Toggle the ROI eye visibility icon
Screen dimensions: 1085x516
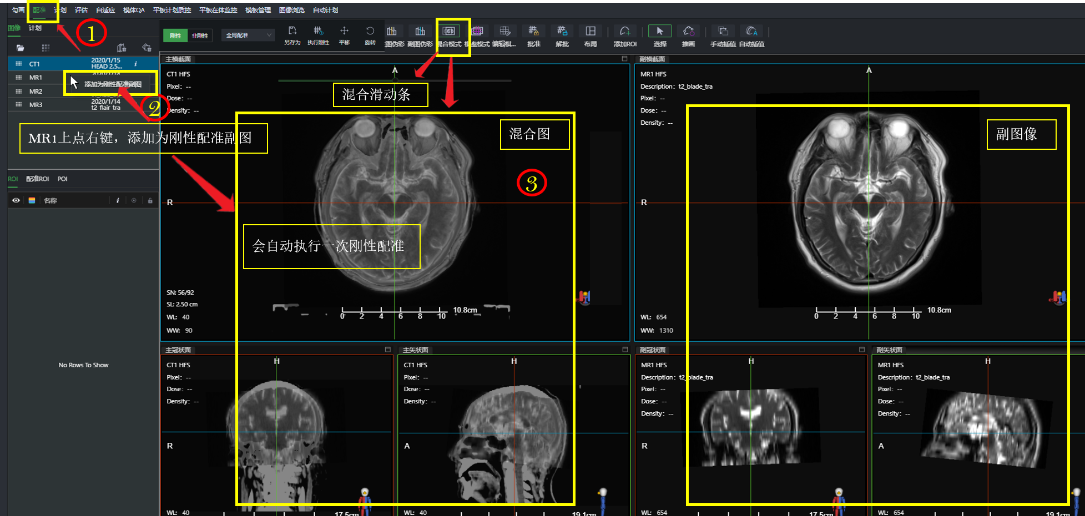pos(16,200)
